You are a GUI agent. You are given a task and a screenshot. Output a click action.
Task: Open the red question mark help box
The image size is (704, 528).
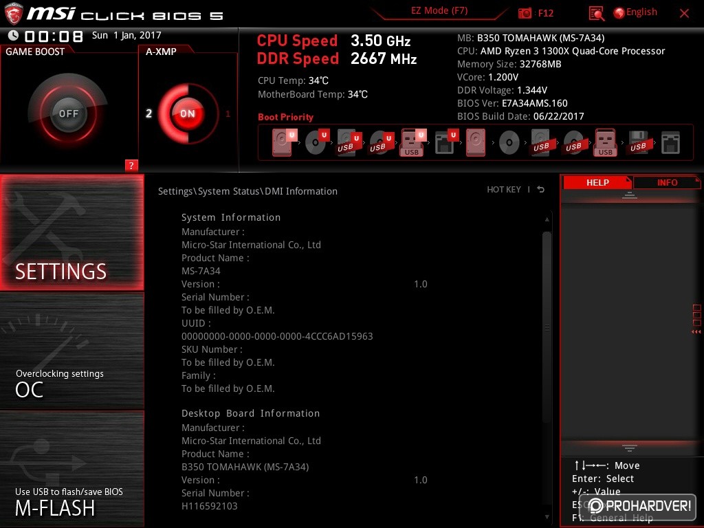131,165
